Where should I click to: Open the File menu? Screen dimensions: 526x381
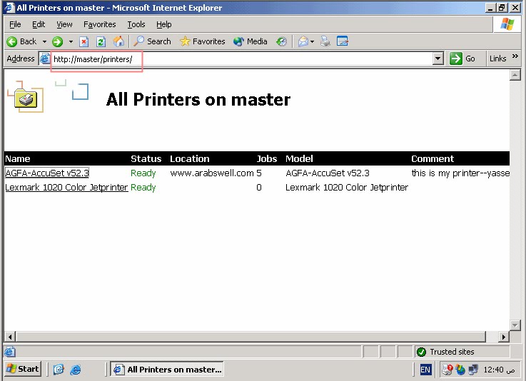[15, 24]
